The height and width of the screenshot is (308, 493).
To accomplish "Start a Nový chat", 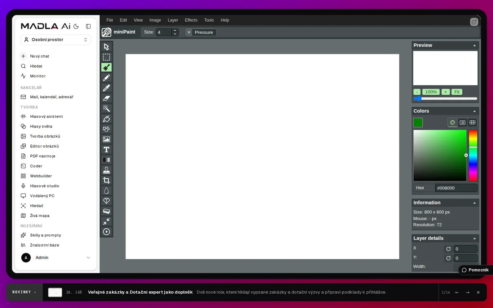I will pyautogui.click(x=56, y=56).
